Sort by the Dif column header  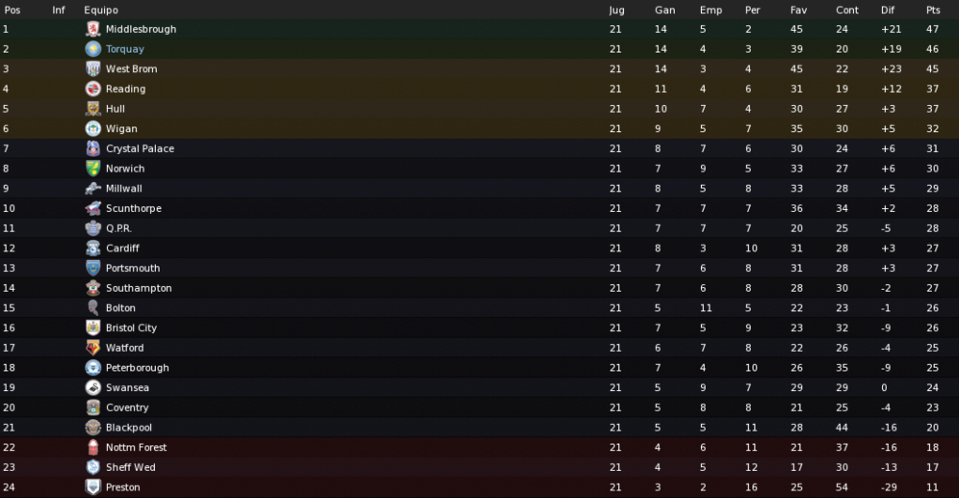click(x=888, y=9)
